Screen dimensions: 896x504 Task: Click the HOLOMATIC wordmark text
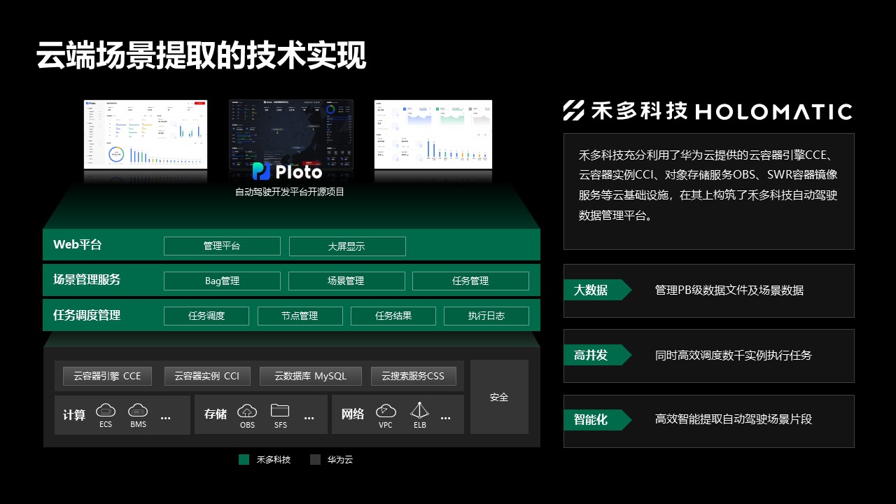click(775, 111)
